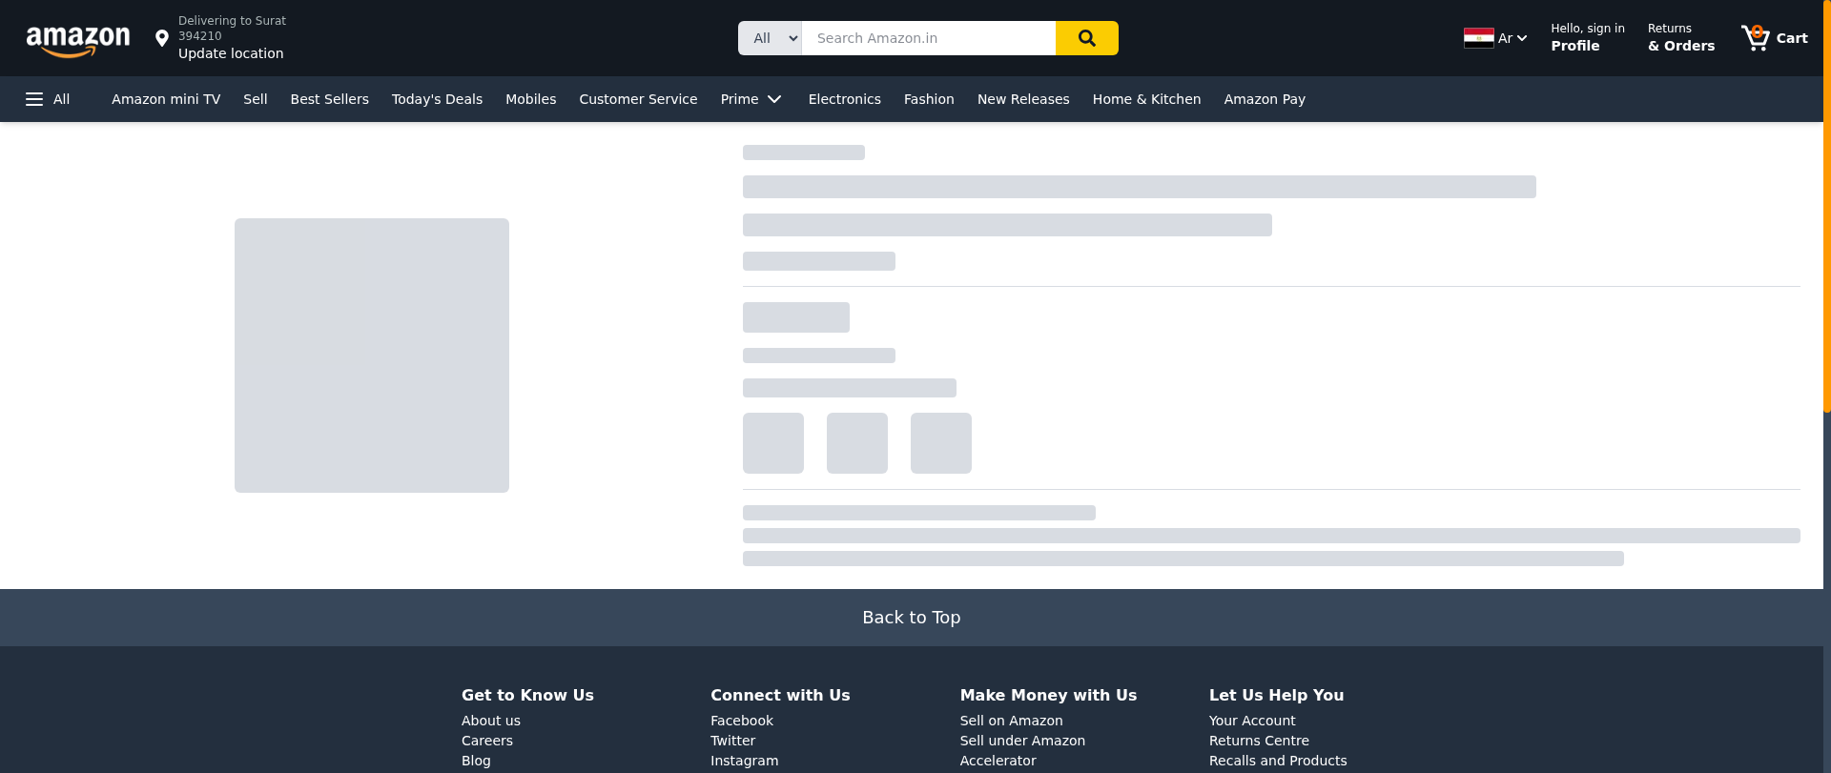Click the location pin icon

[162, 38]
